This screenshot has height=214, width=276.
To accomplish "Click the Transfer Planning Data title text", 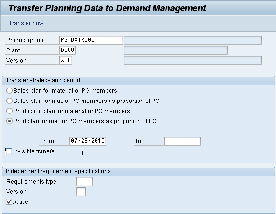I will (x=107, y=8).
